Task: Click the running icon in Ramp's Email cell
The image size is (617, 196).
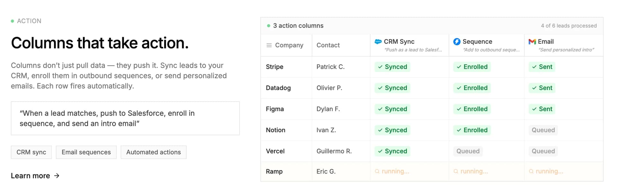Action: click(x=531, y=172)
